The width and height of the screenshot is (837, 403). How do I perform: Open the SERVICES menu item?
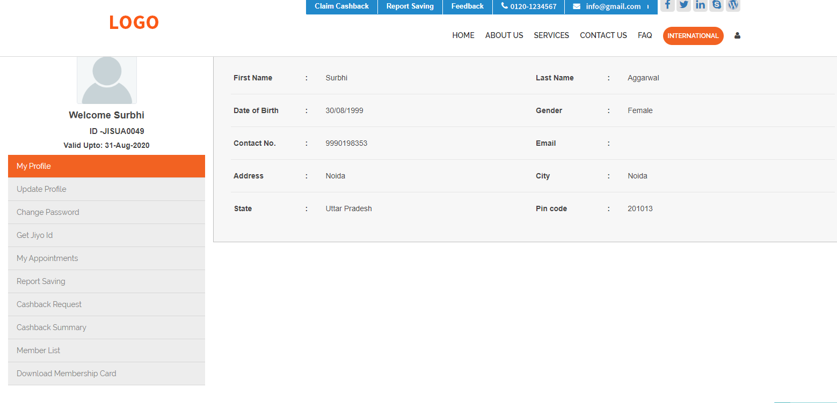click(551, 35)
